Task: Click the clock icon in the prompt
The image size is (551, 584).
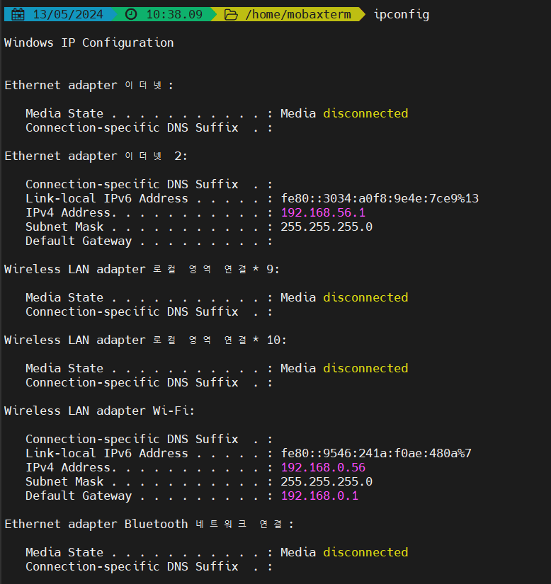Action: (132, 14)
